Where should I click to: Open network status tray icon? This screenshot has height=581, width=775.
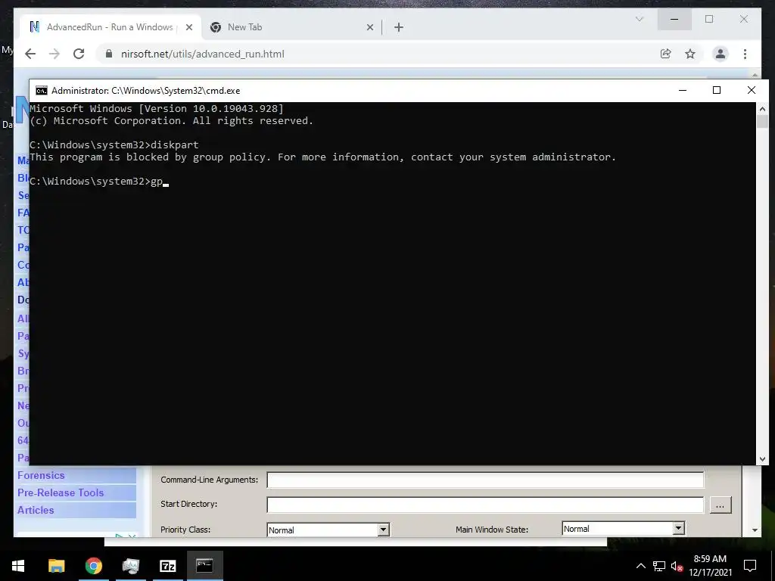pos(659,566)
